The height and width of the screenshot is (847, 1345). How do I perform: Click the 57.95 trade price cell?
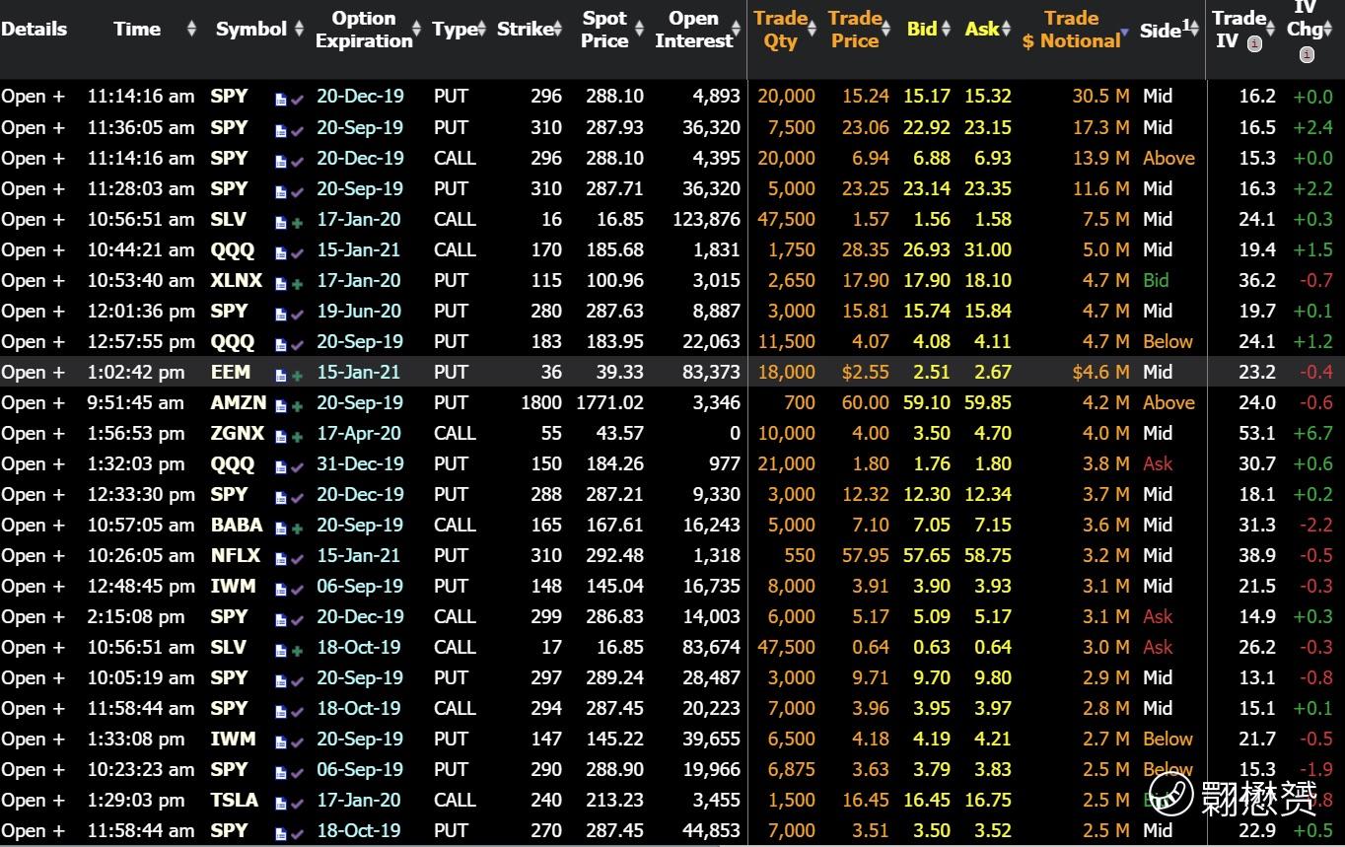pos(865,555)
